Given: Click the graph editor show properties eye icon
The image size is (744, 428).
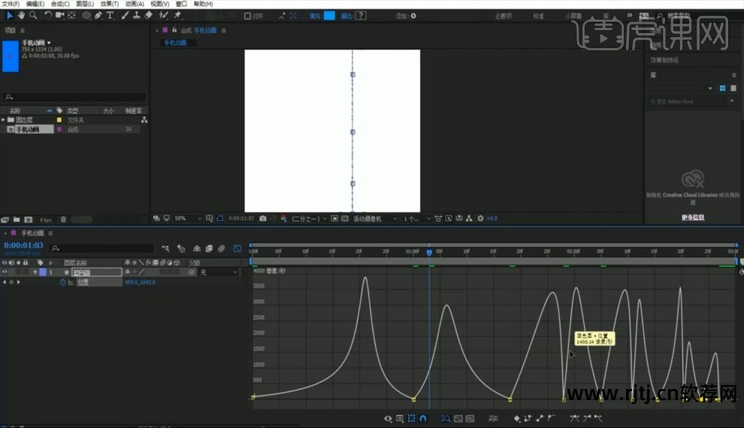Looking at the screenshot, I should click(388, 418).
